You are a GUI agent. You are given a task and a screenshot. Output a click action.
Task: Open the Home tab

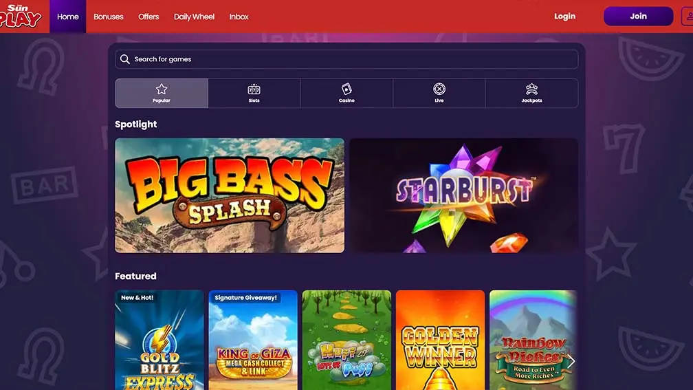tap(67, 17)
